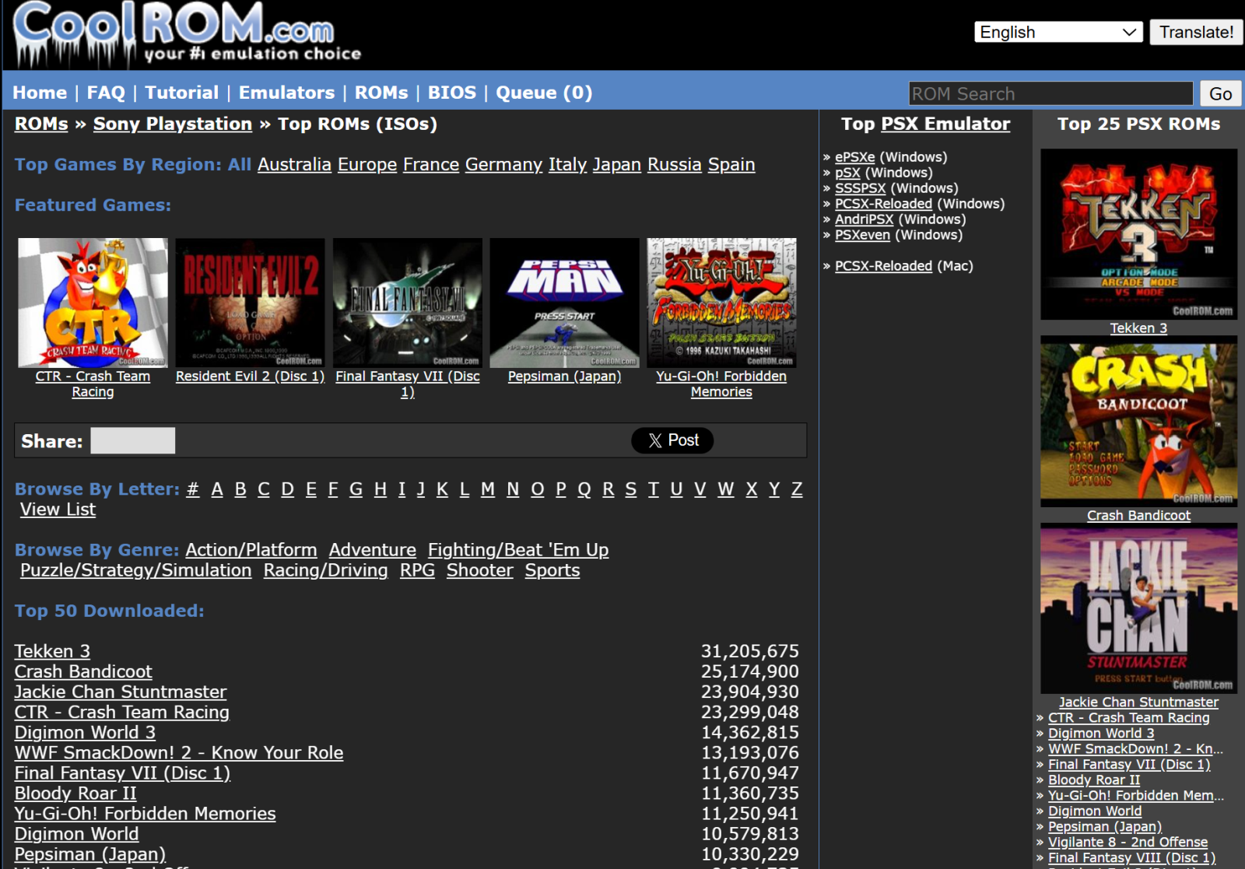Open Tekken 3 in Top 50 Downloaded list
The height and width of the screenshot is (869, 1245).
[x=52, y=651]
